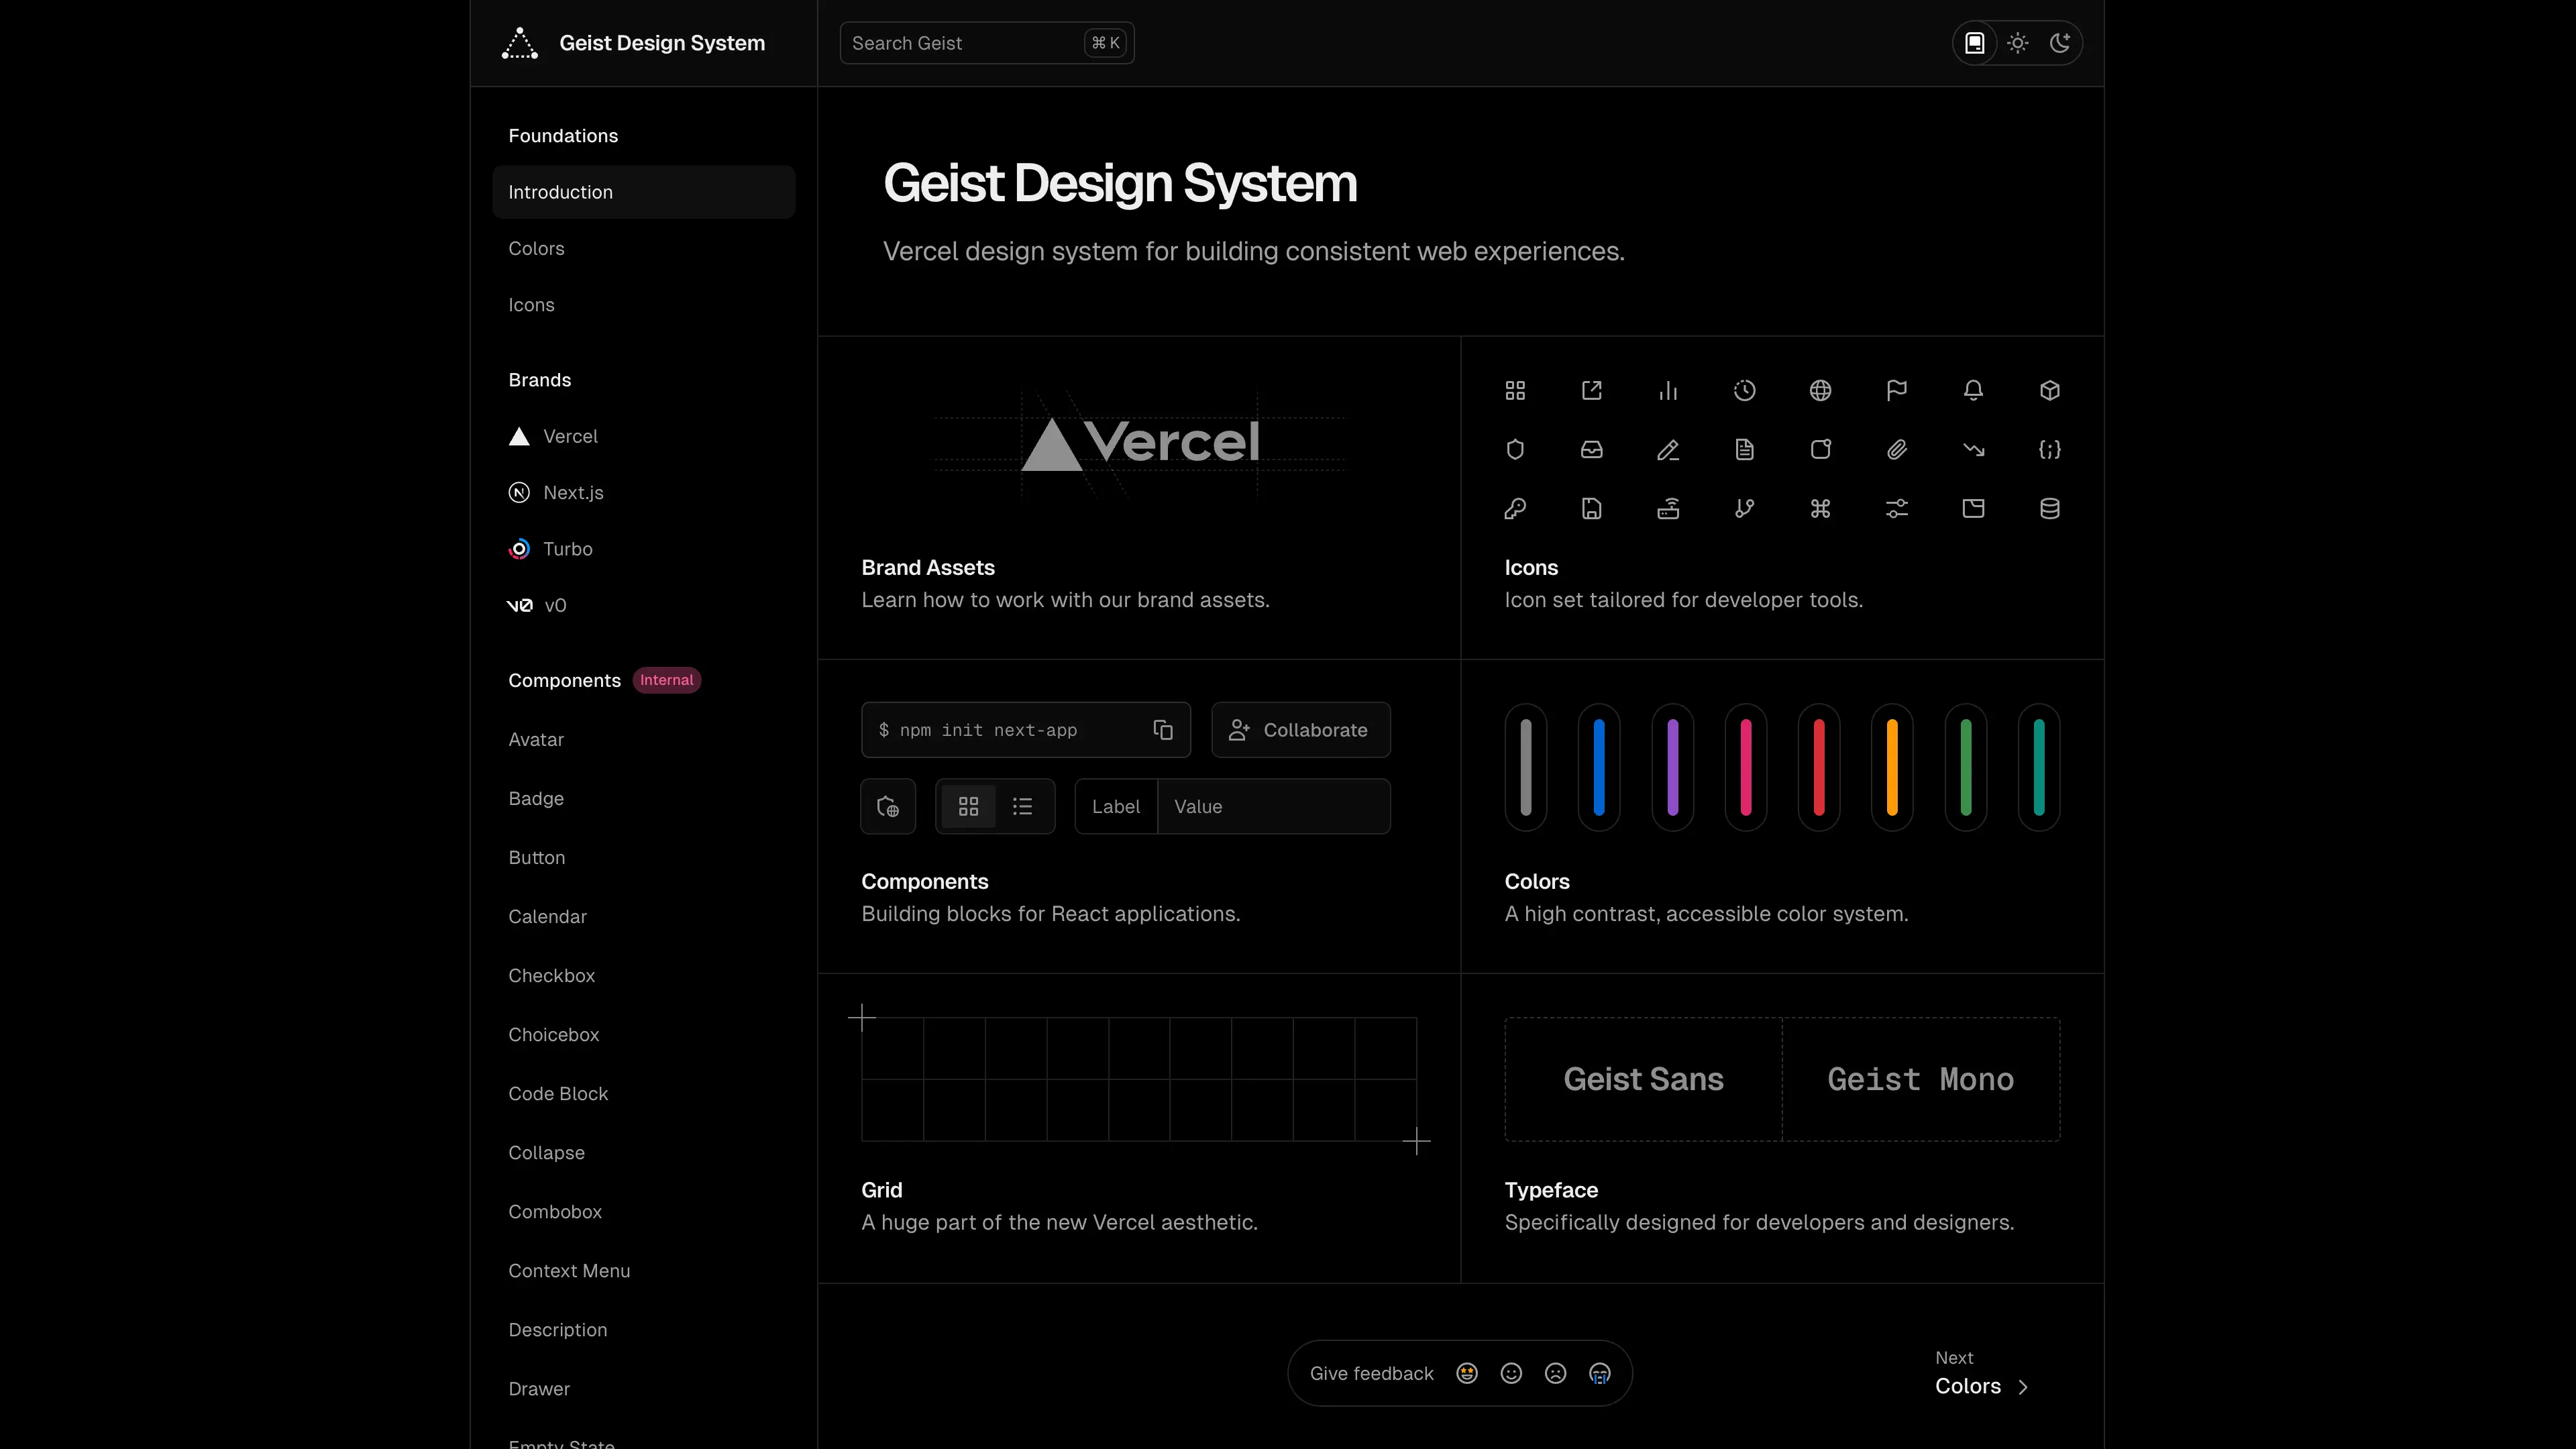Open the Description component page

558,1329
